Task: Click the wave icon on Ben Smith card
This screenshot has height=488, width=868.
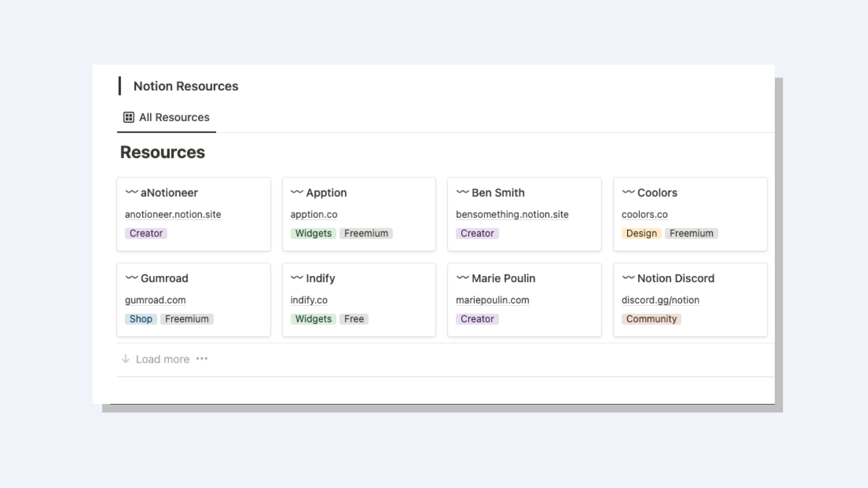Action: [x=462, y=192]
